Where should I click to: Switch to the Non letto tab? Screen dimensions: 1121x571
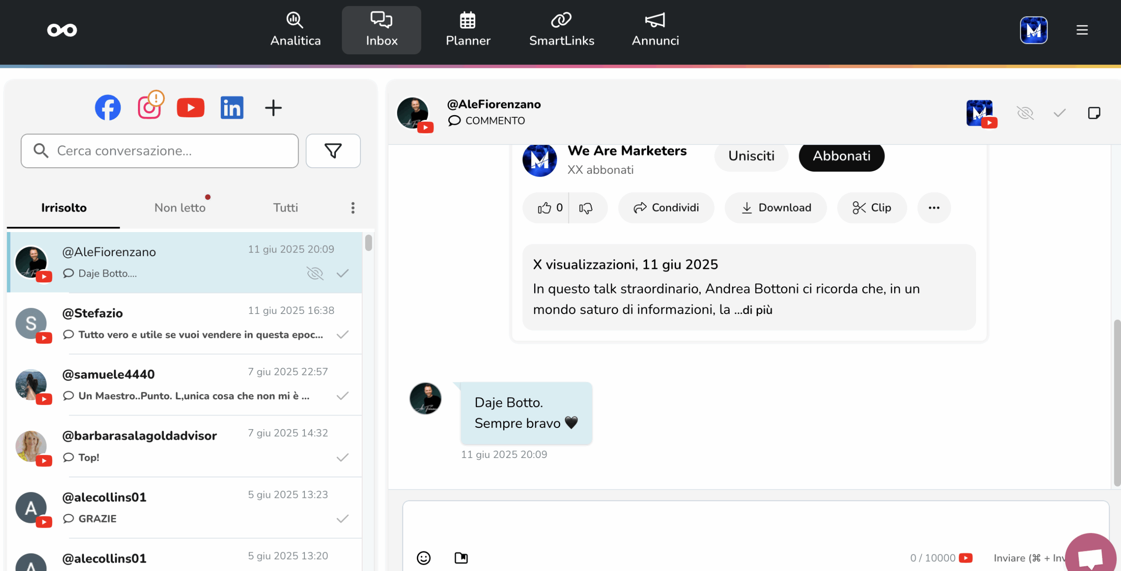pos(180,208)
